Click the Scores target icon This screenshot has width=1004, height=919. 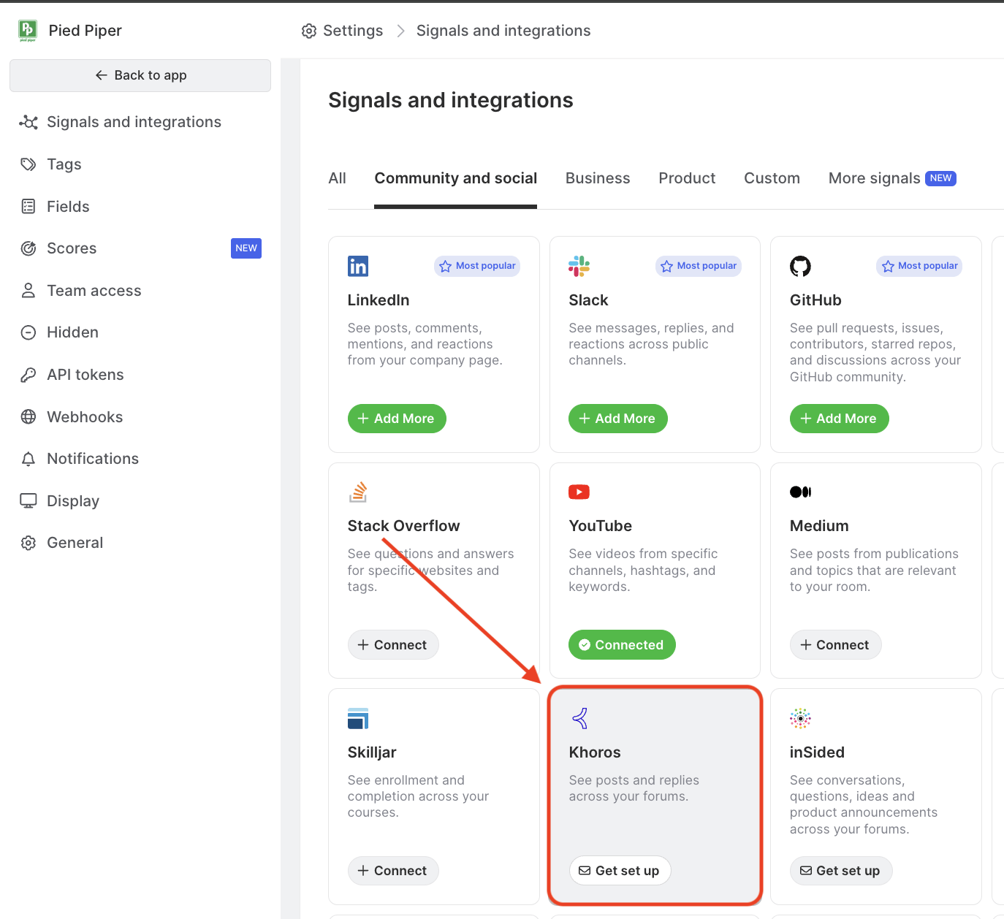(28, 248)
